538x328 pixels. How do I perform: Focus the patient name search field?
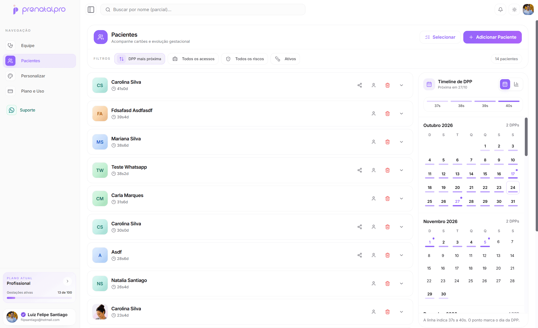click(203, 10)
